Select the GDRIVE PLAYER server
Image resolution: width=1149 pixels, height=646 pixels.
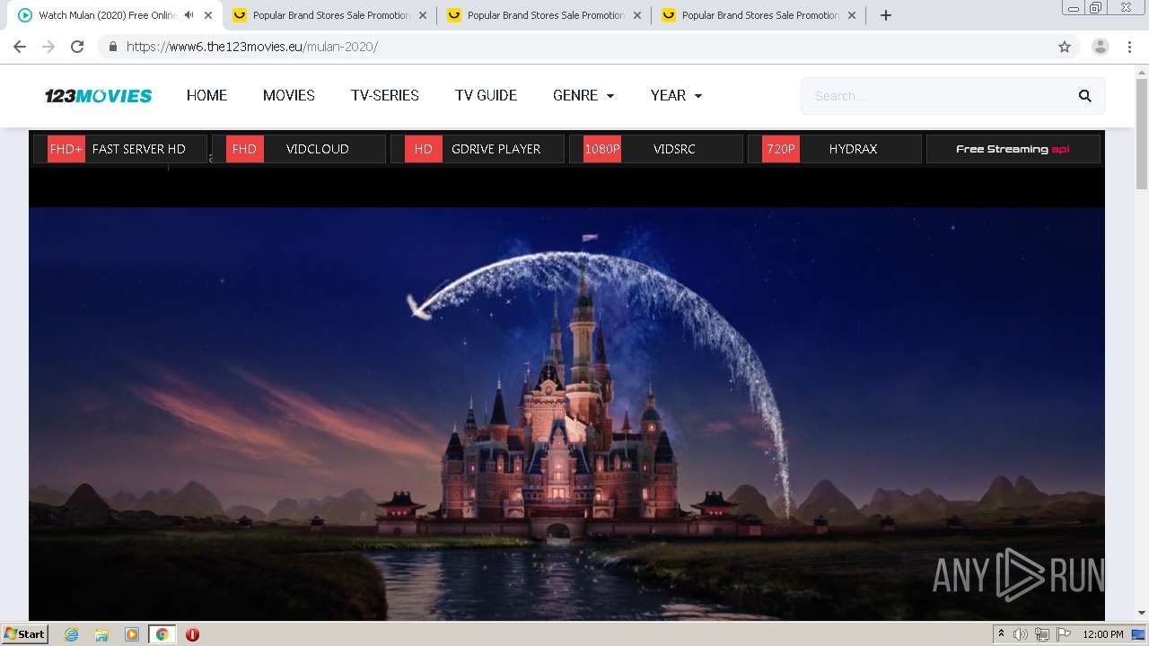tap(478, 149)
